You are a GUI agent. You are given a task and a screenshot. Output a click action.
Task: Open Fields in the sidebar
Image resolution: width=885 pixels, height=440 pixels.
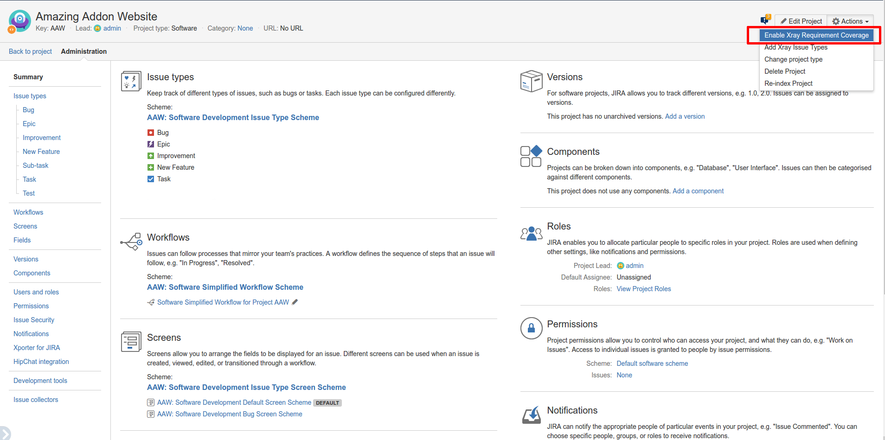(x=22, y=240)
